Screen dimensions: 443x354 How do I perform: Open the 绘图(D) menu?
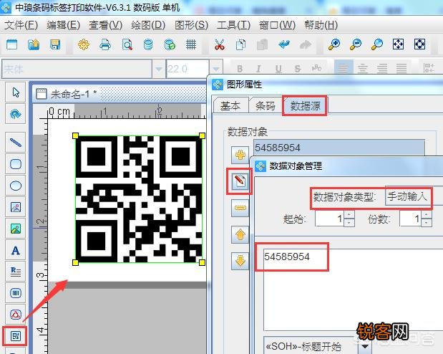(148, 25)
